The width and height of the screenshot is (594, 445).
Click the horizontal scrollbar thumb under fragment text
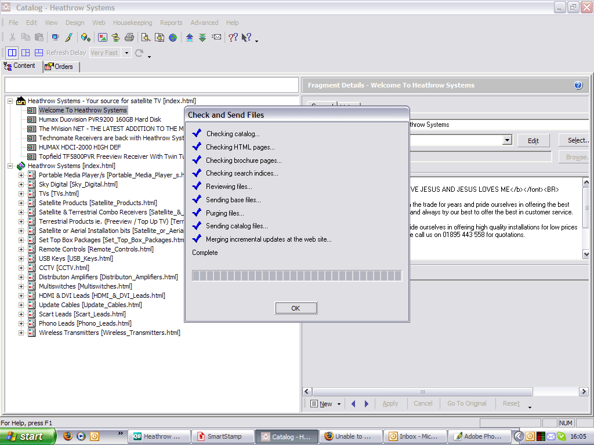click(x=422, y=392)
